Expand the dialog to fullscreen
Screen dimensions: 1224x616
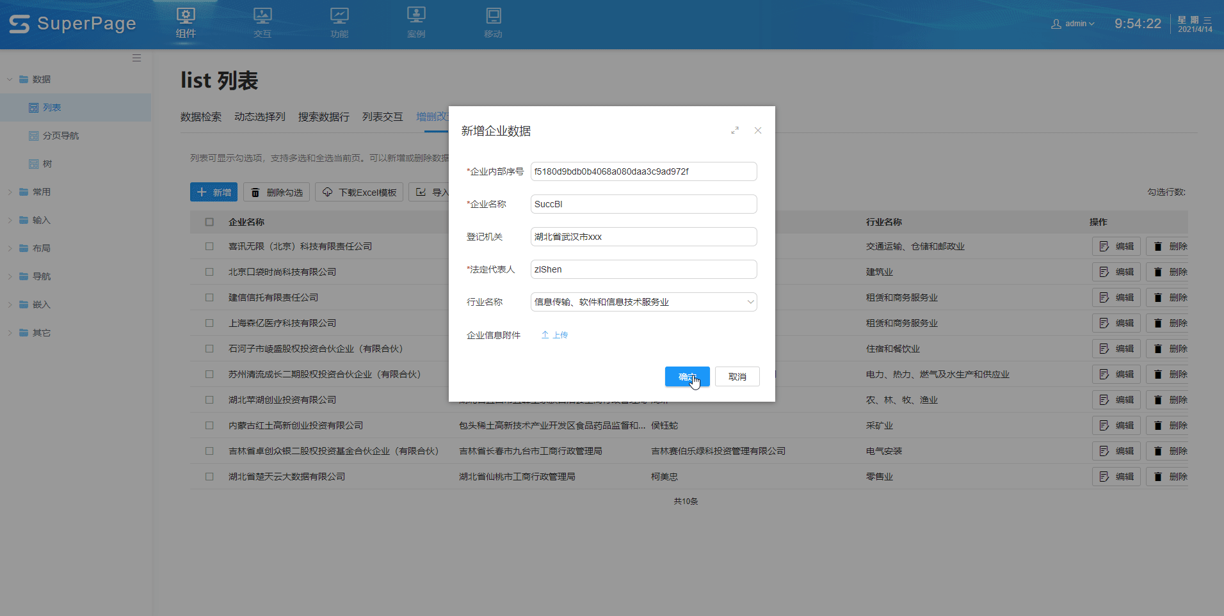[735, 130]
